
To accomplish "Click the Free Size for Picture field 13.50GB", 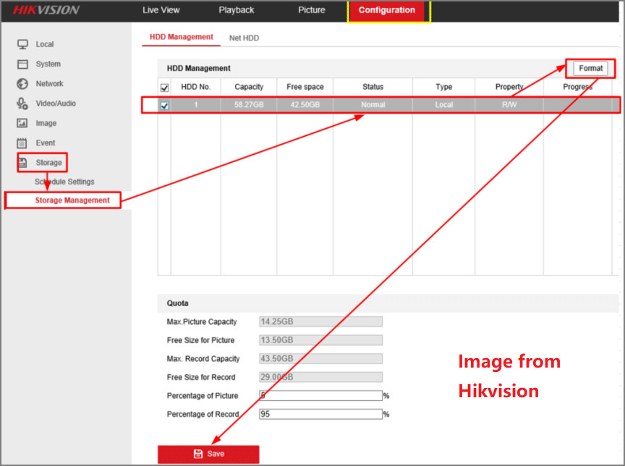I will point(320,340).
